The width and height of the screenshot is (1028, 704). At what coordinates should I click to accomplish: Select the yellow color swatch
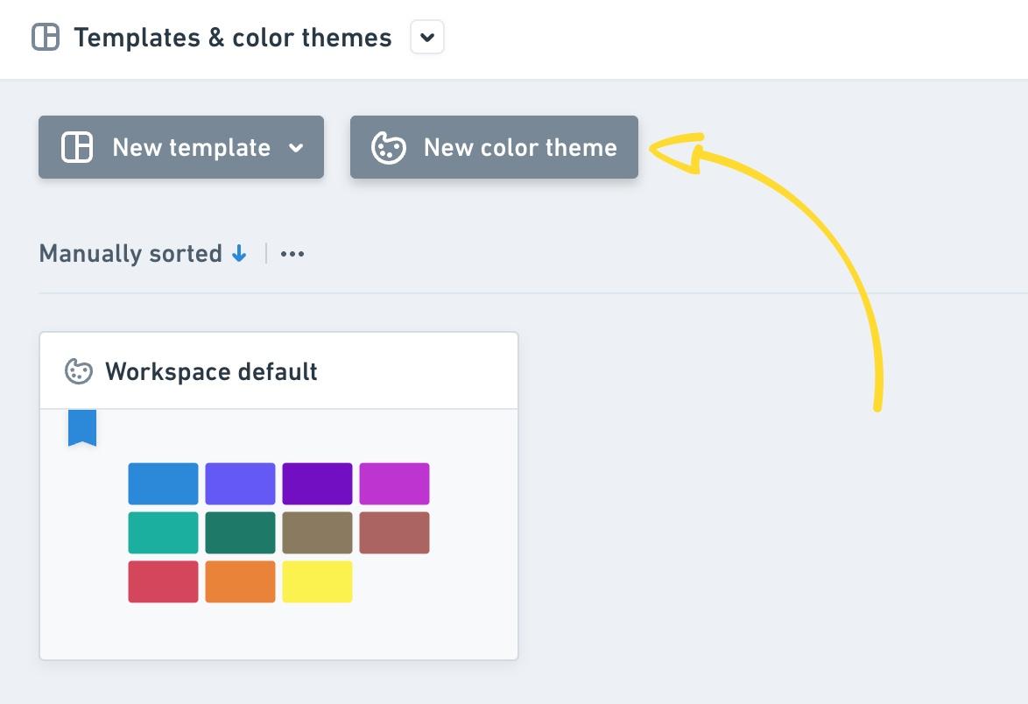317,581
